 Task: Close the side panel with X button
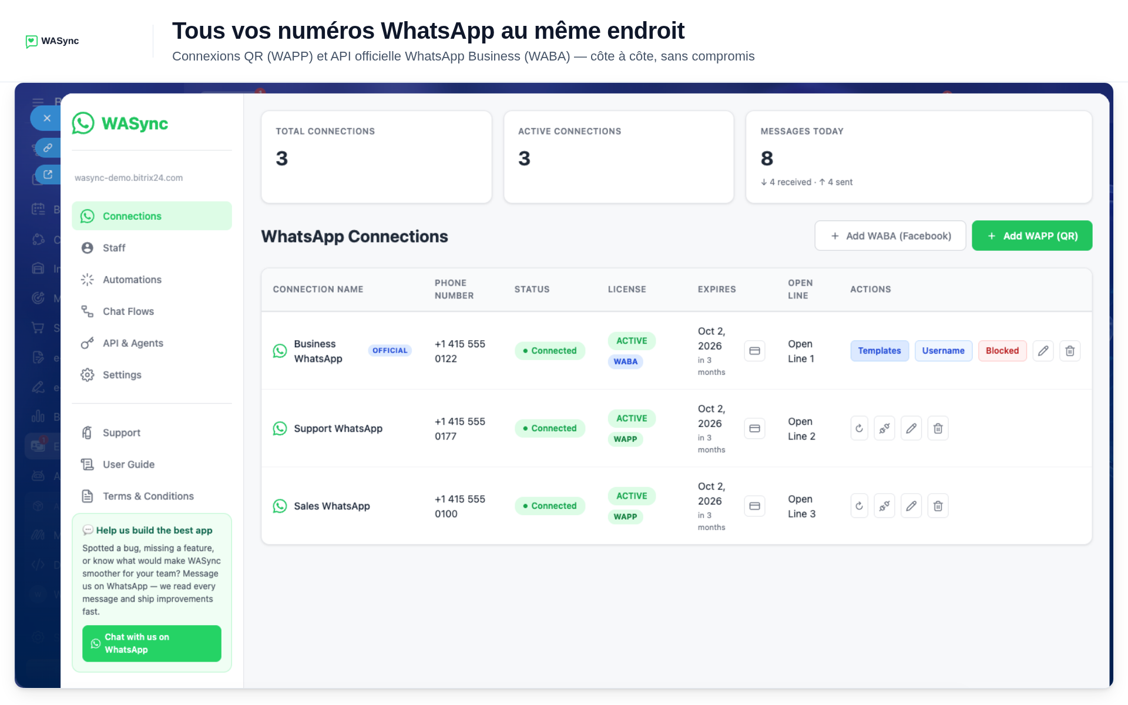pyautogui.click(x=47, y=118)
